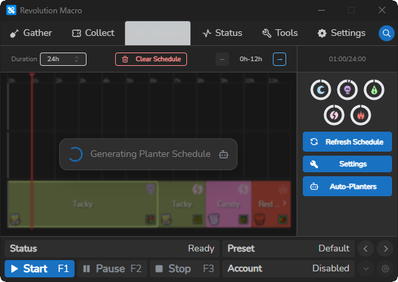Image resolution: width=398 pixels, height=282 pixels.
Task: Switch to next preset arrow
Action: tap(385, 249)
